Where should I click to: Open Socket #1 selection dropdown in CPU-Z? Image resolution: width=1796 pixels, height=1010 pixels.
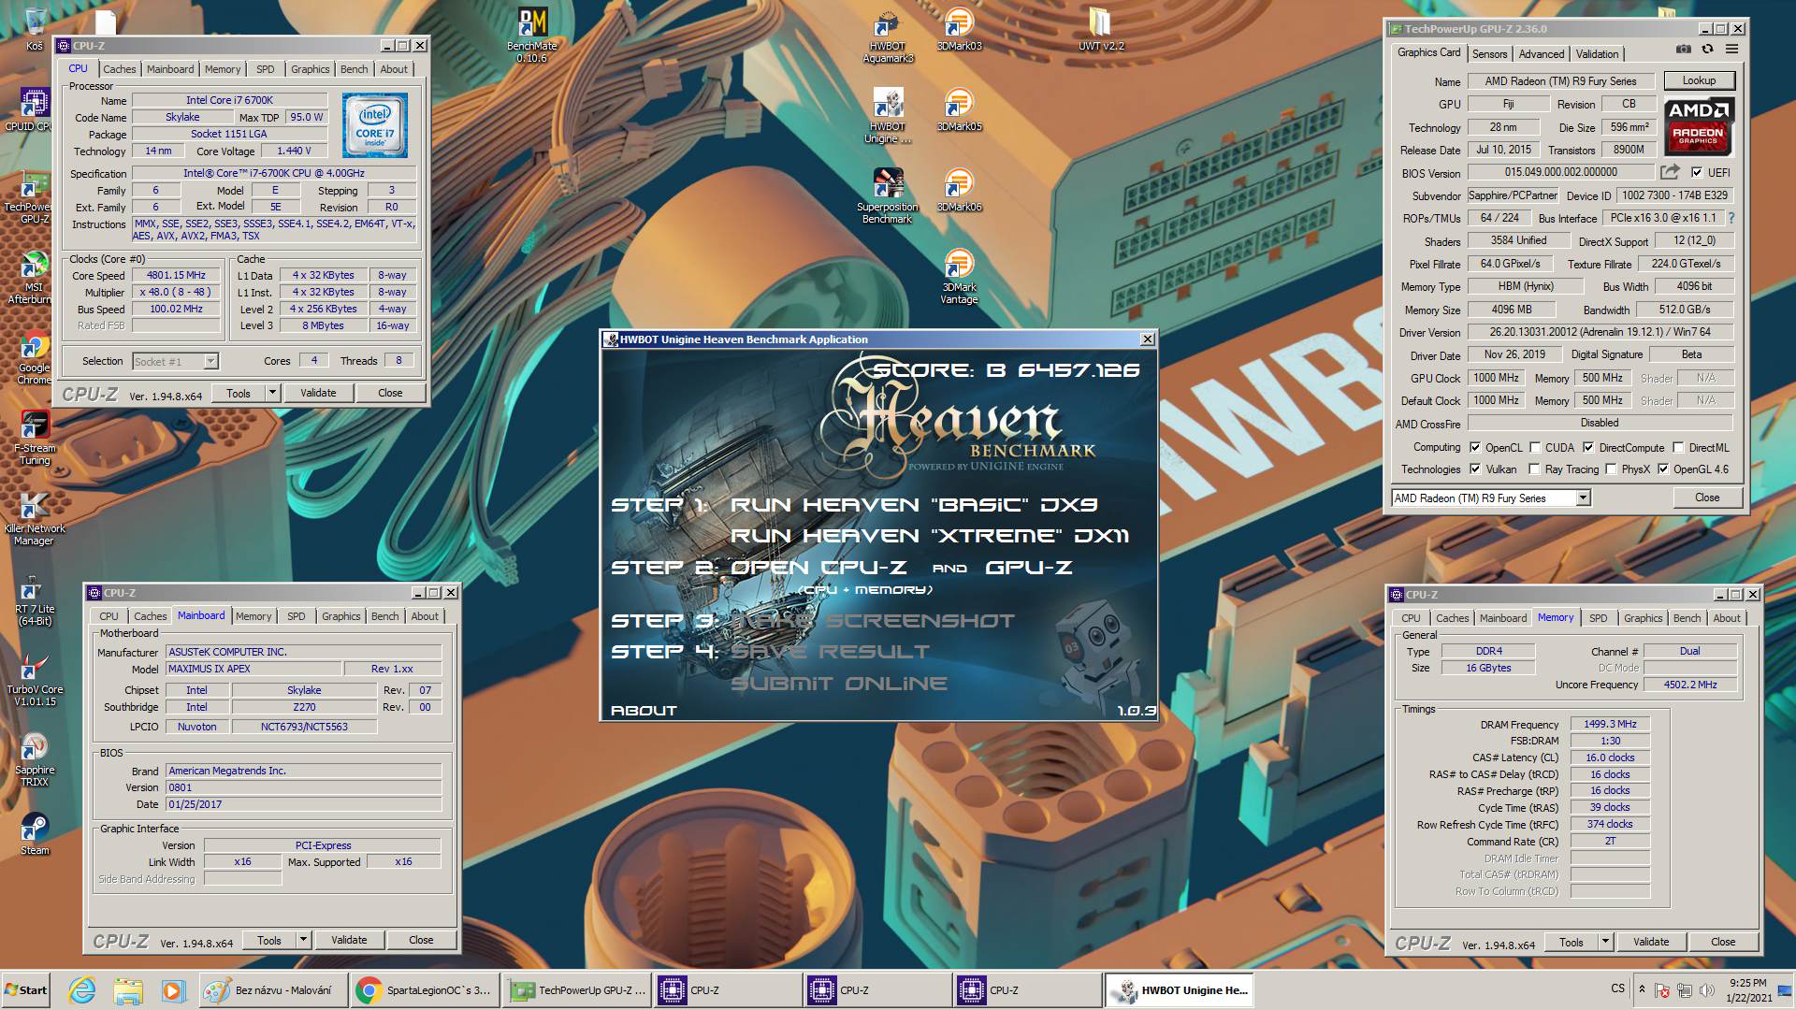(210, 361)
